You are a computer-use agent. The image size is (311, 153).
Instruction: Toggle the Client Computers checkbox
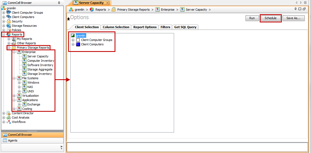pyautogui.click(x=78, y=44)
